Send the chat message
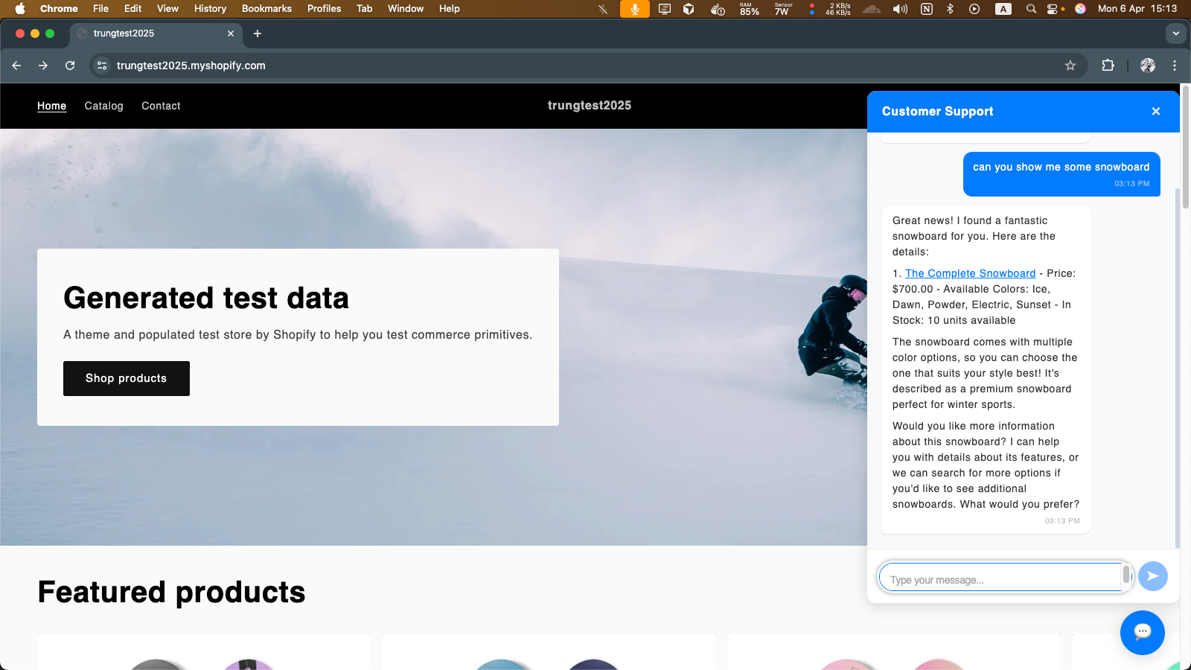1191x670 pixels. click(1152, 576)
